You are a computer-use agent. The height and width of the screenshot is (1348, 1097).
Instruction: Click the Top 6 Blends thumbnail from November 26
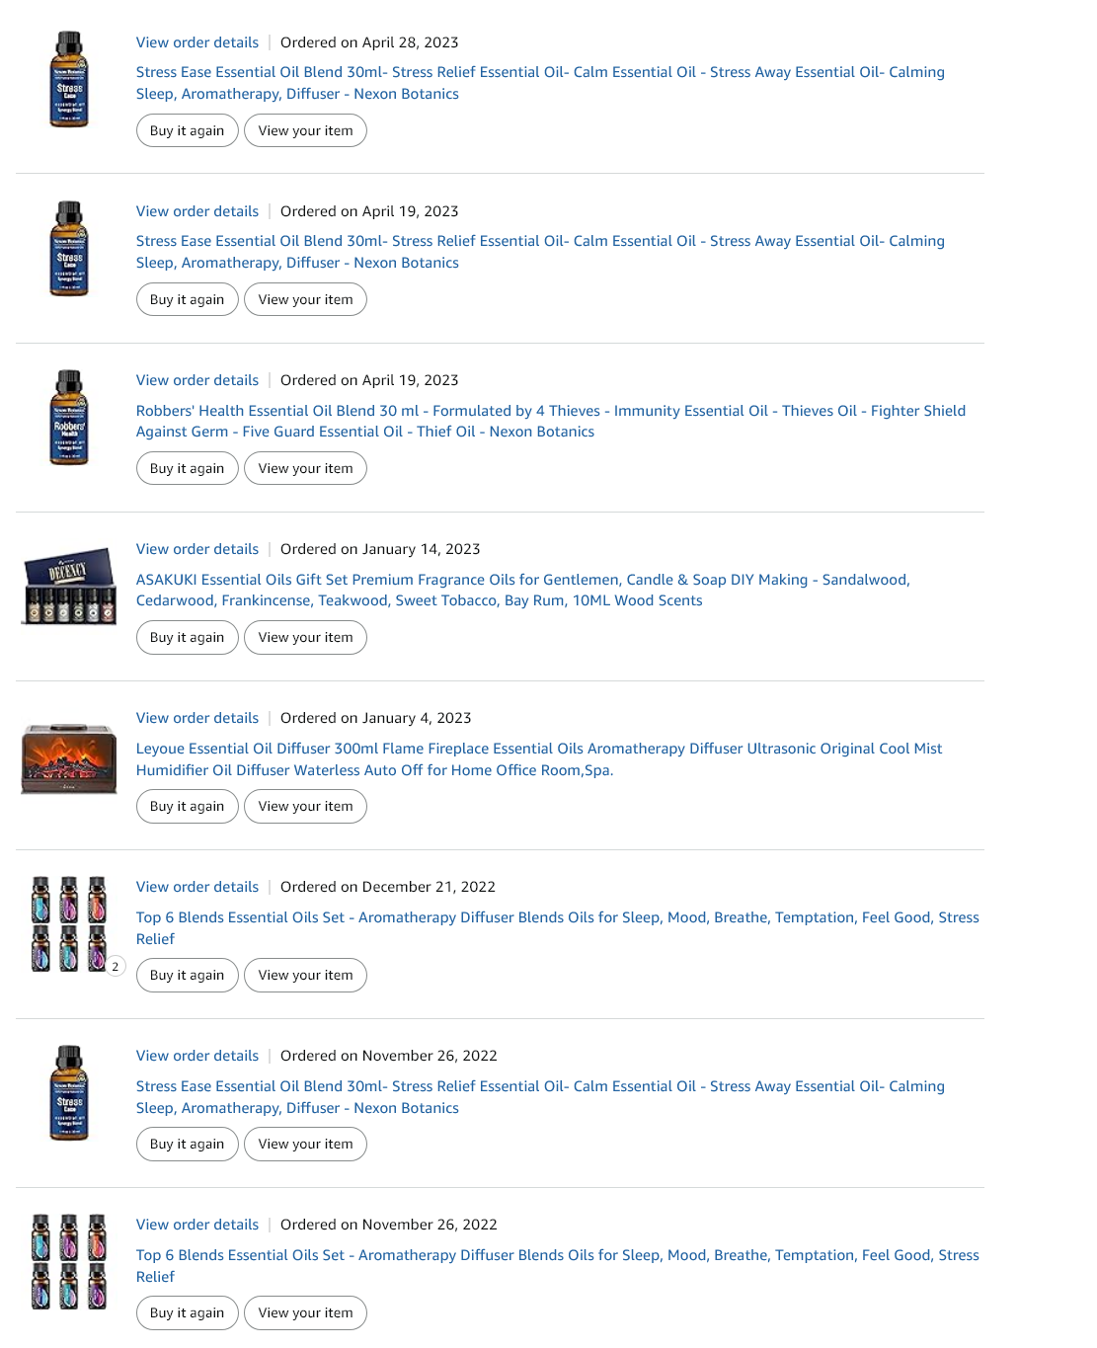69,1262
